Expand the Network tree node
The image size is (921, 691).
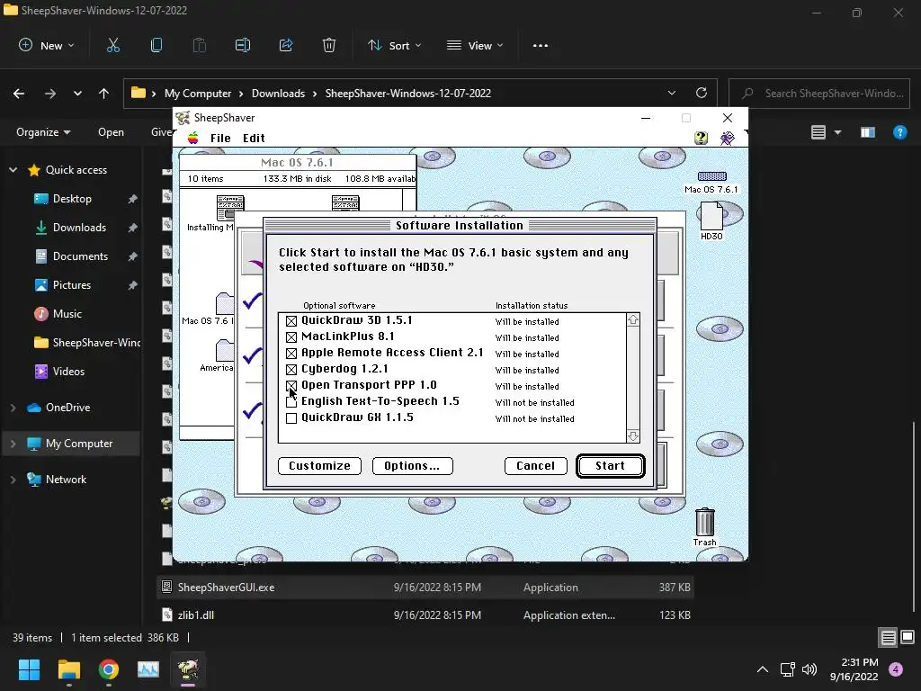click(x=13, y=480)
